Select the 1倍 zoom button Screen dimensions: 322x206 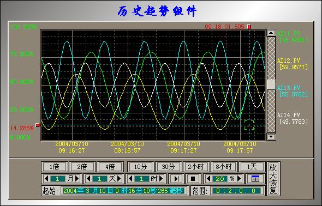coord(55,167)
